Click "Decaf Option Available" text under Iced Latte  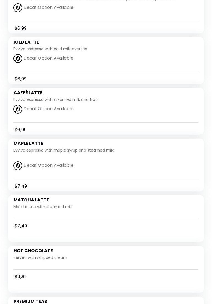48,58
